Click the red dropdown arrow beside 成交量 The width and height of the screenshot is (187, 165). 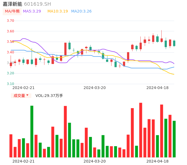click(x=27, y=95)
